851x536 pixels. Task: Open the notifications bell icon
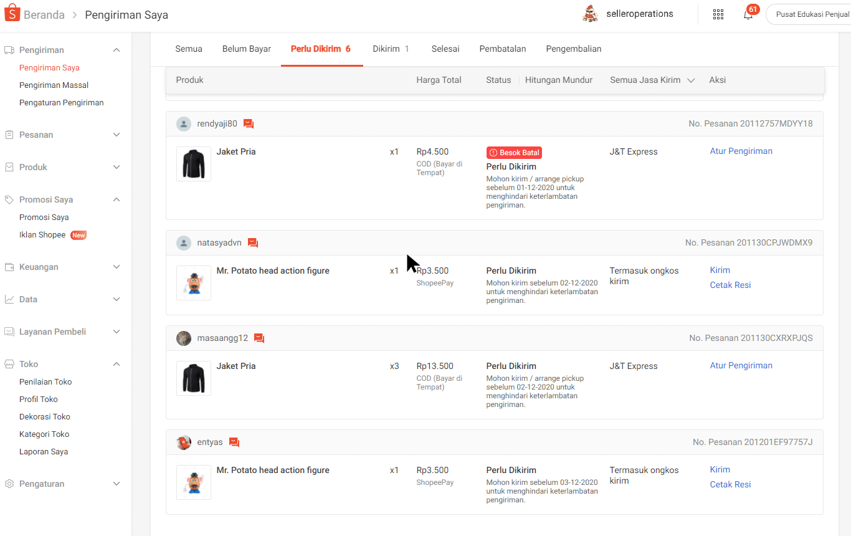[748, 14]
